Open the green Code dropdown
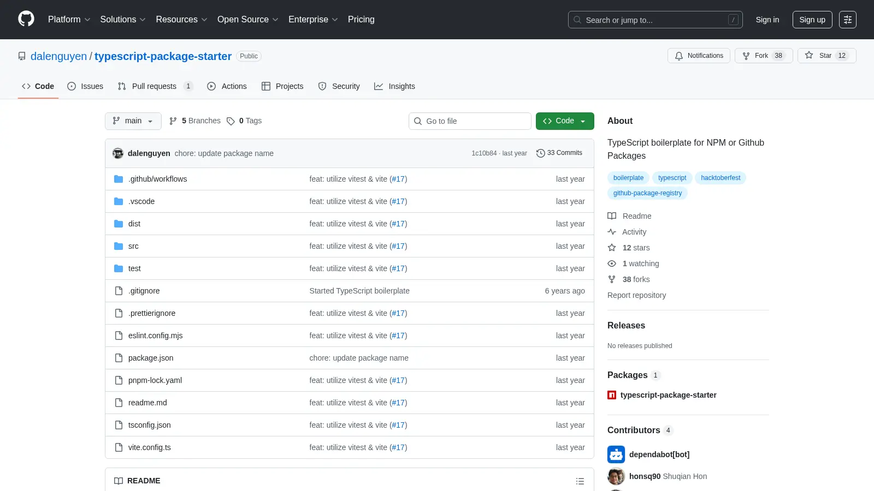This screenshot has width=874, height=491. pos(565,121)
